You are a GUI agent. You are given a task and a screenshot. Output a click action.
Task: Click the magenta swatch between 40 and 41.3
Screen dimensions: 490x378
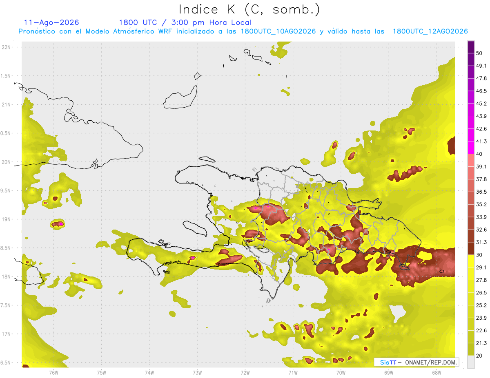pyautogui.click(x=471, y=148)
